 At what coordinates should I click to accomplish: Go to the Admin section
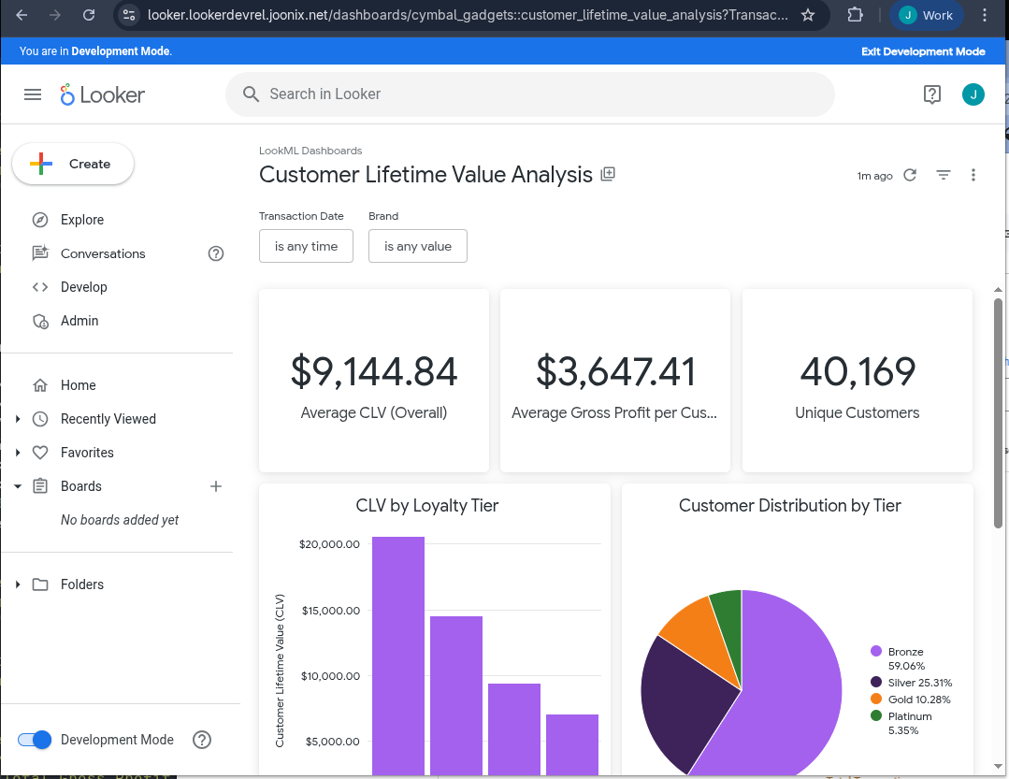[x=79, y=321]
